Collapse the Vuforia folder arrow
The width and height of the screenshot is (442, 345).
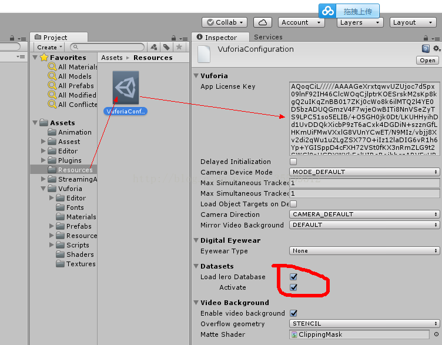(43, 188)
